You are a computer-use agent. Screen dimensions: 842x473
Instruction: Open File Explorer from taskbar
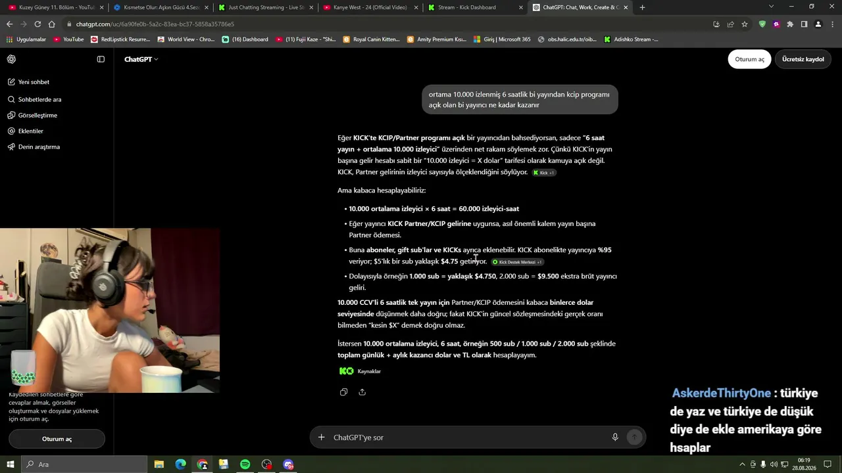(x=159, y=464)
